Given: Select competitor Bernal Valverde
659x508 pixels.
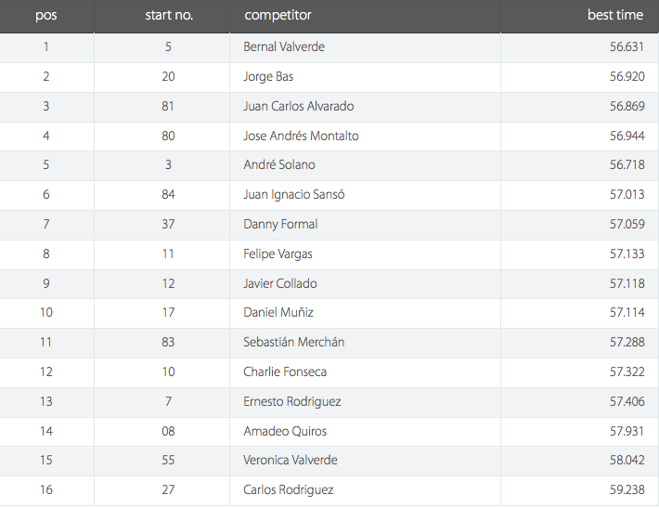Looking at the screenshot, I should (x=284, y=46).
